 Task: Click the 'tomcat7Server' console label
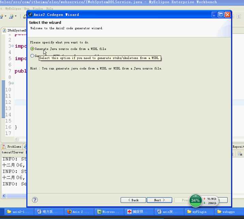13,152
